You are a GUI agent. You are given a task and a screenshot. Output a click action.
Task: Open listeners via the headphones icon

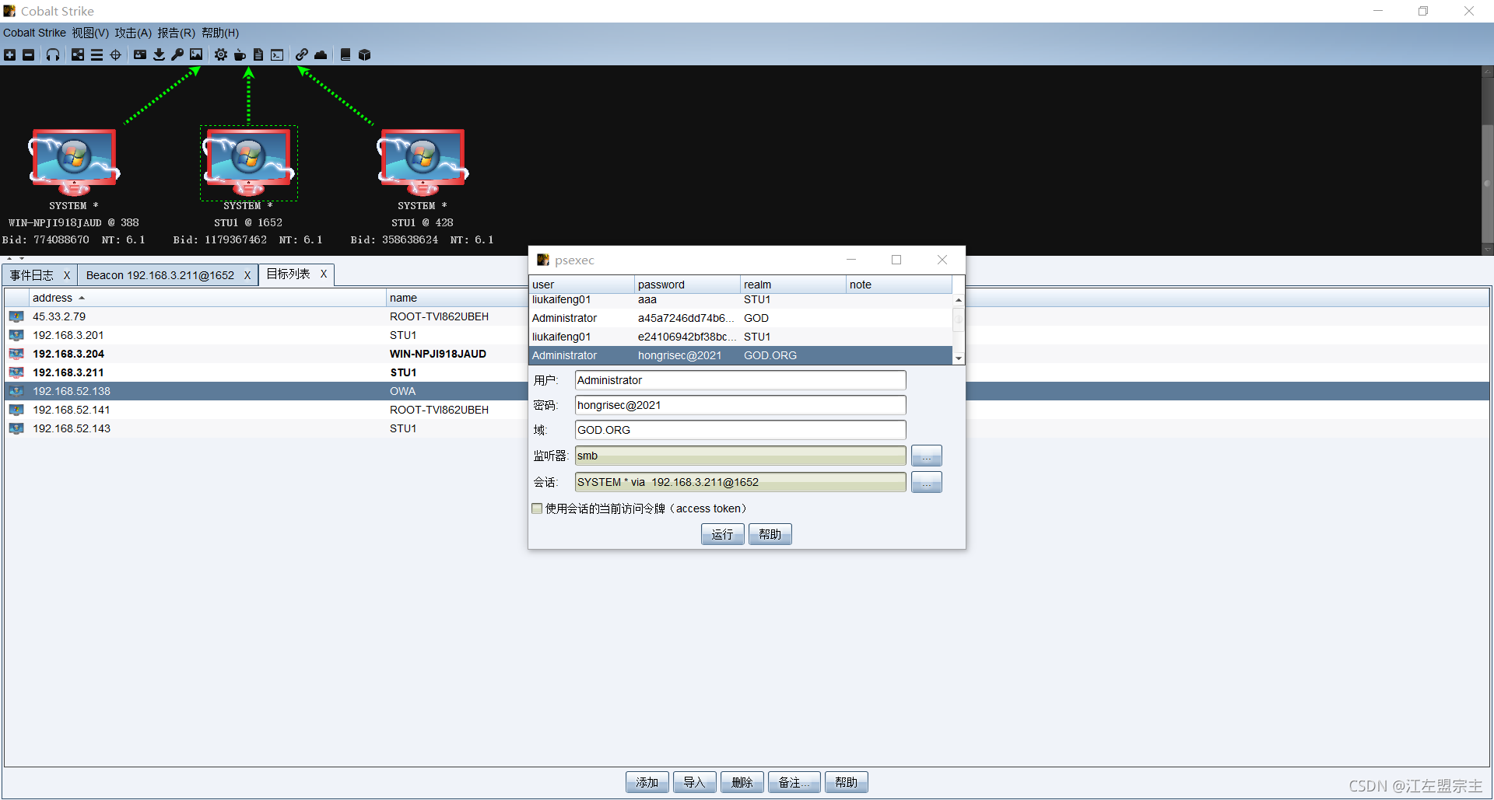53,54
